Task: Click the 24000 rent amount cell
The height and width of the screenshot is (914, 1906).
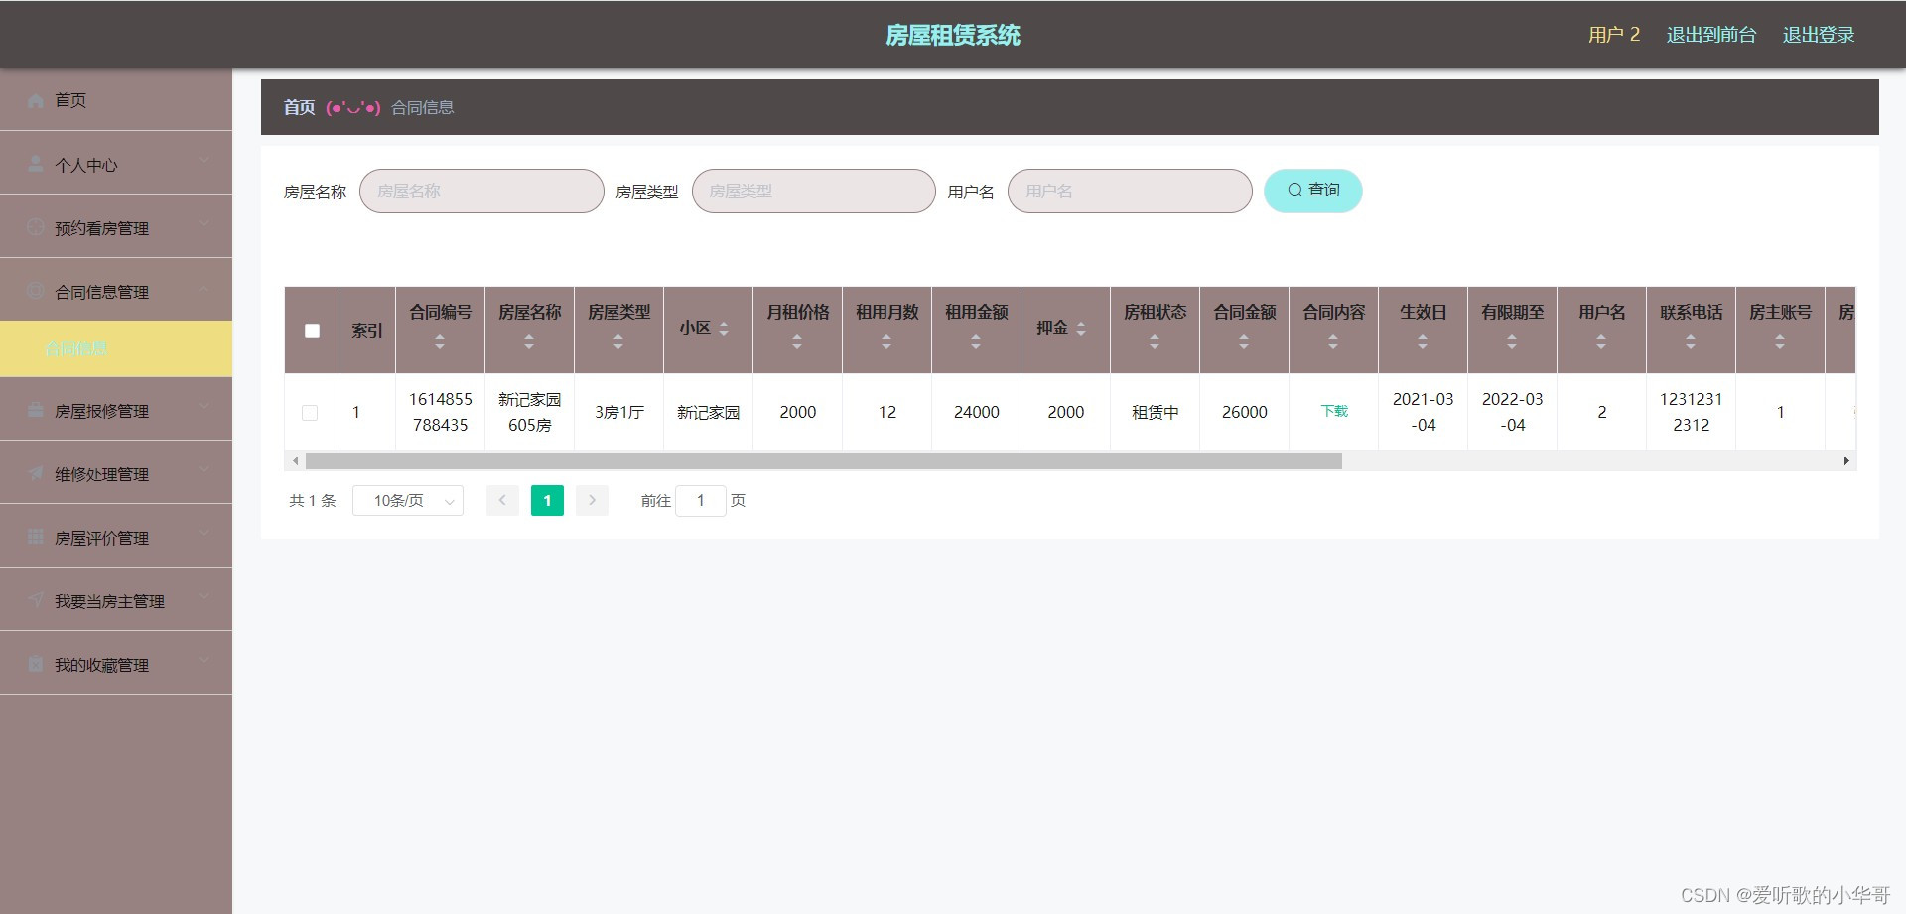Action: pyautogui.click(x=977, y=412)
